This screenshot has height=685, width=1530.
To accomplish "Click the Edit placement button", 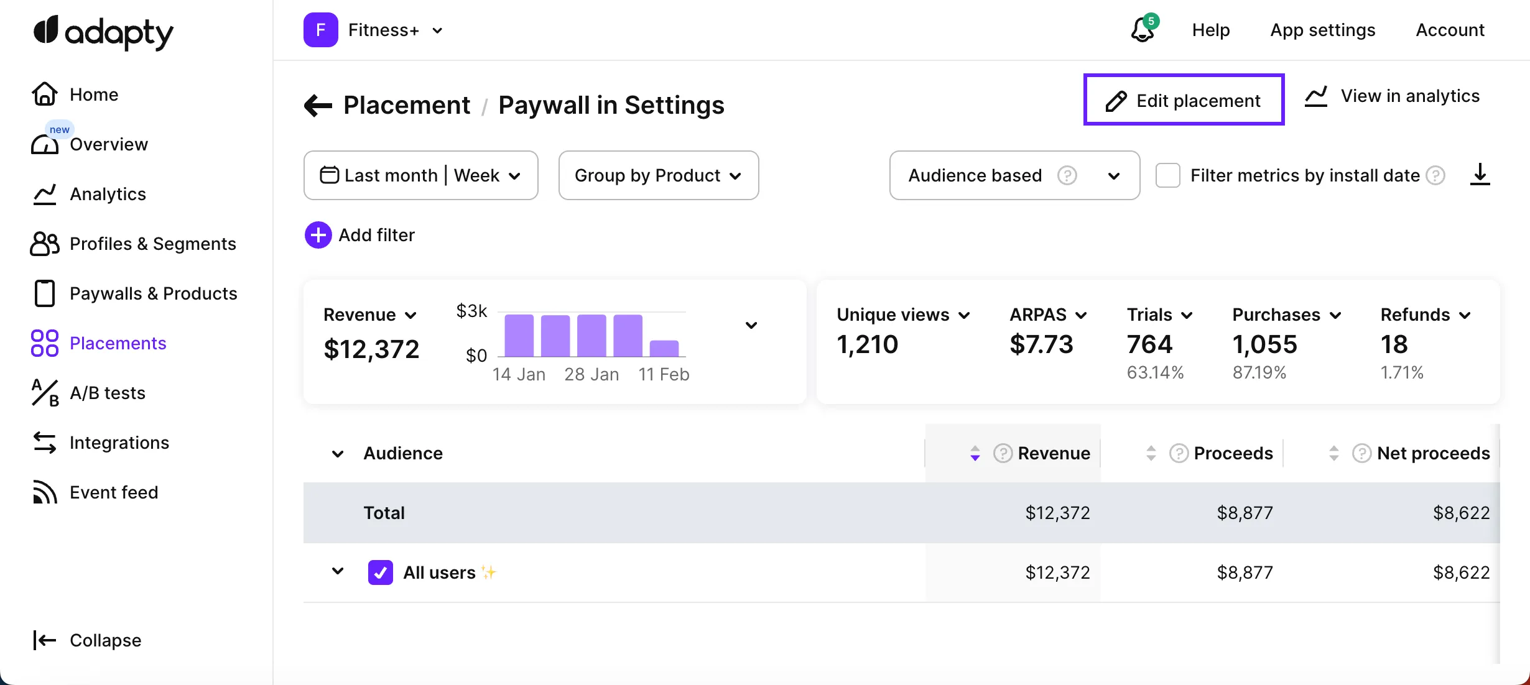I will 1184,100.
